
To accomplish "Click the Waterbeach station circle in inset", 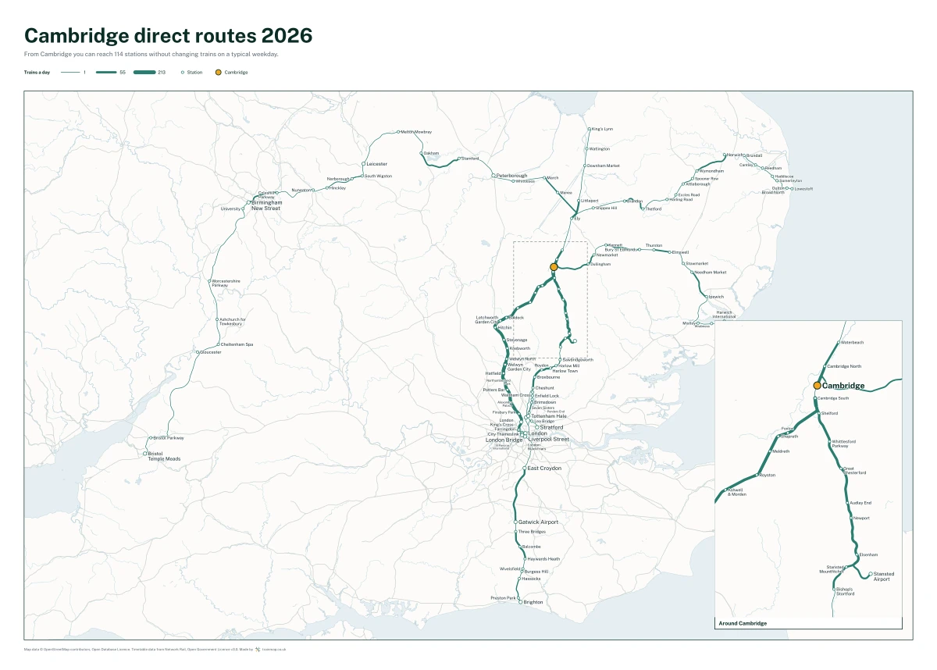I will (839, 343).
